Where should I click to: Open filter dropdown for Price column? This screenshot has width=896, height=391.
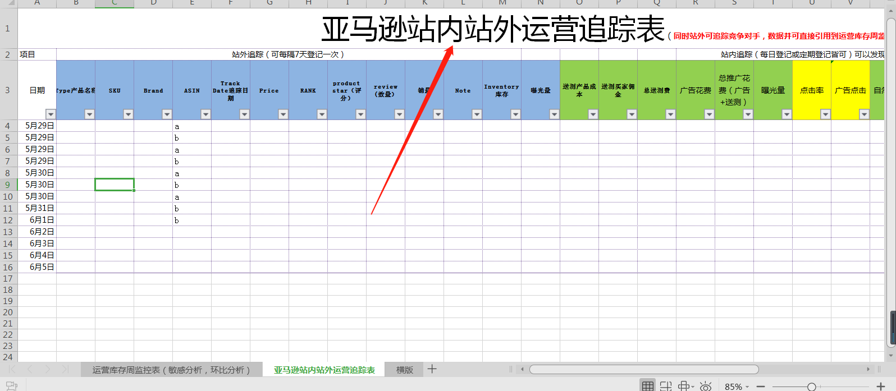point(283,114)
